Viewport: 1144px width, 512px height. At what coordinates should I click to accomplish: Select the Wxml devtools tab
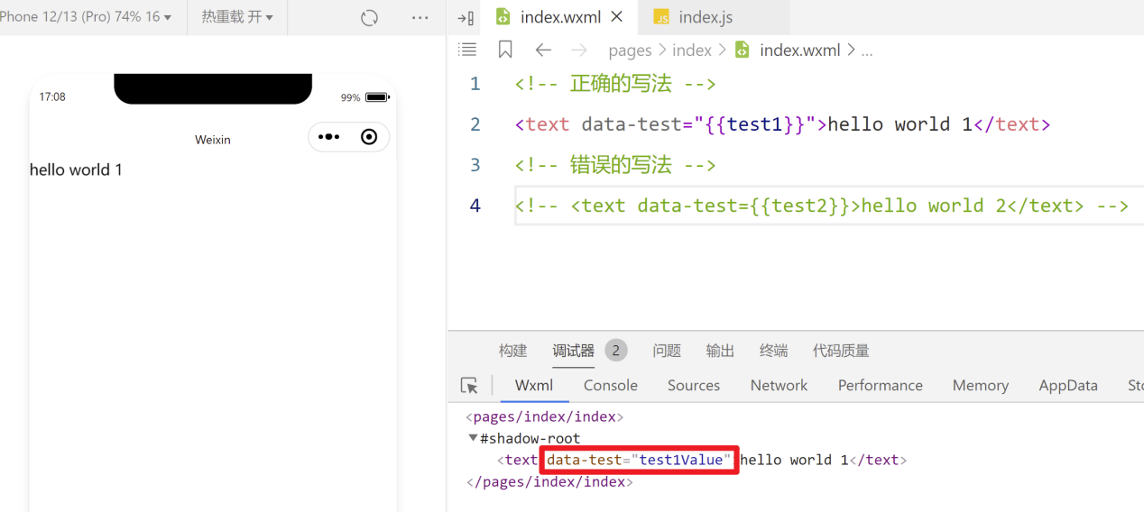pyautogui.click(x=534, y=385)
